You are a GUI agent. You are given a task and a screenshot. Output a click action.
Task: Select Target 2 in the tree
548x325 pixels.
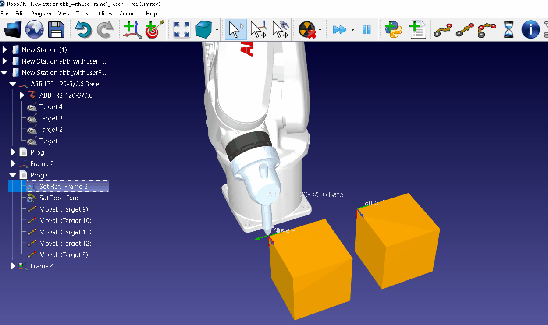[51, 130]
